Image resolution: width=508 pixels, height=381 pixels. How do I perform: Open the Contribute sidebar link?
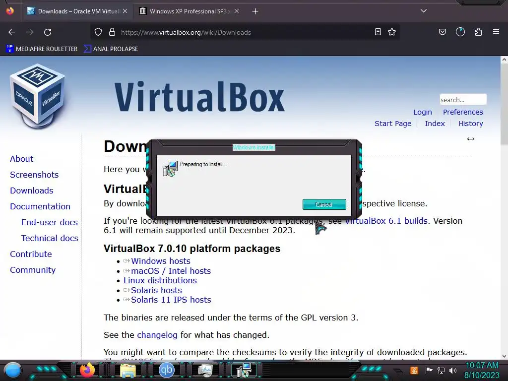pyautogui.click(x=31, y=254)
